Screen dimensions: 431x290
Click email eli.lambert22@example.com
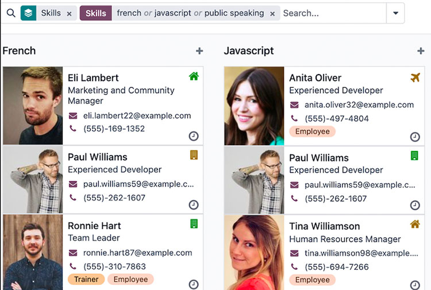pyautogui.click(x=137, y=115)
